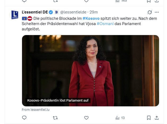Bookmark the L'essentiel DE post
The width and height of the screenshot is (167, 124).
[149, 118]
